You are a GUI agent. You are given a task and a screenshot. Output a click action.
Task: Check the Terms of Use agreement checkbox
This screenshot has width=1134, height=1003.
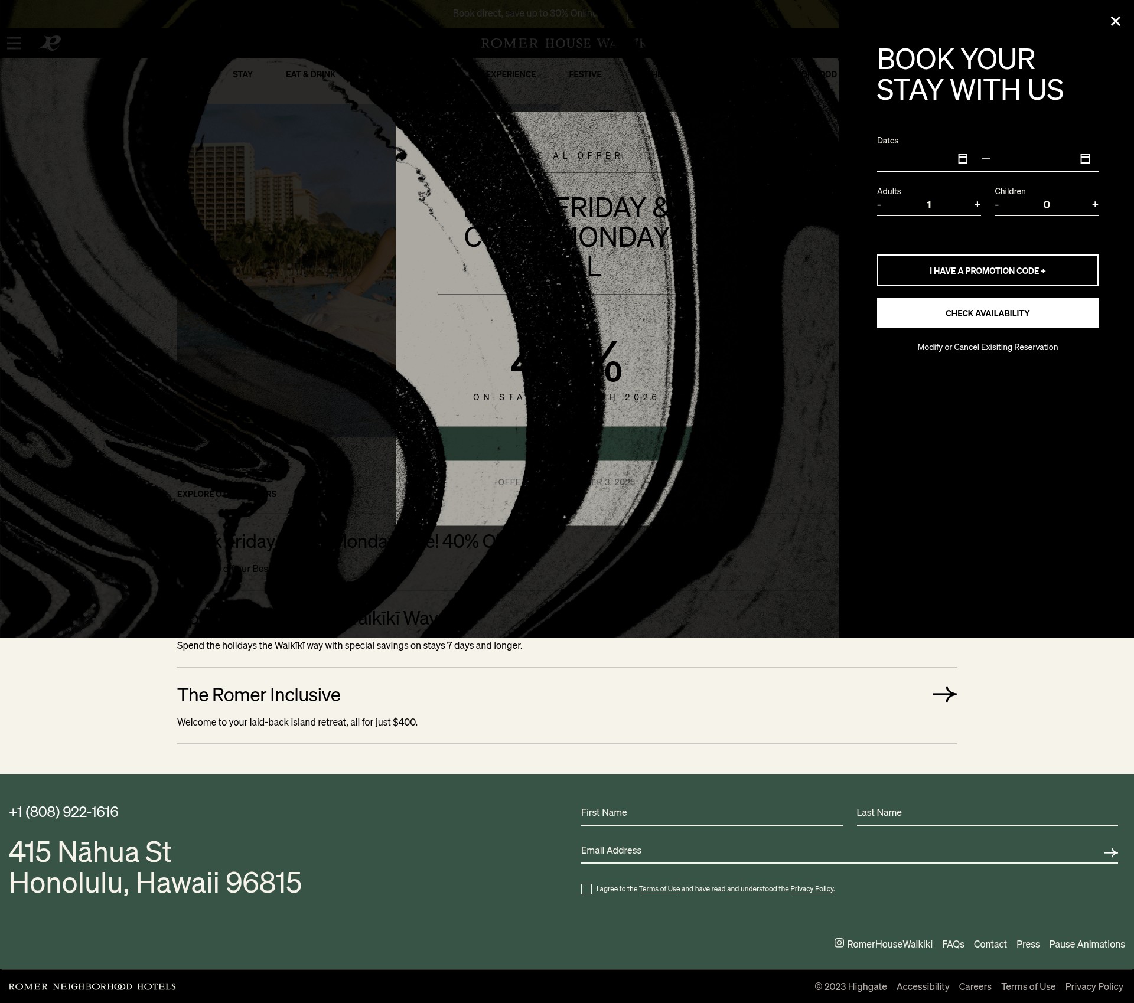(x=586, y=889)
